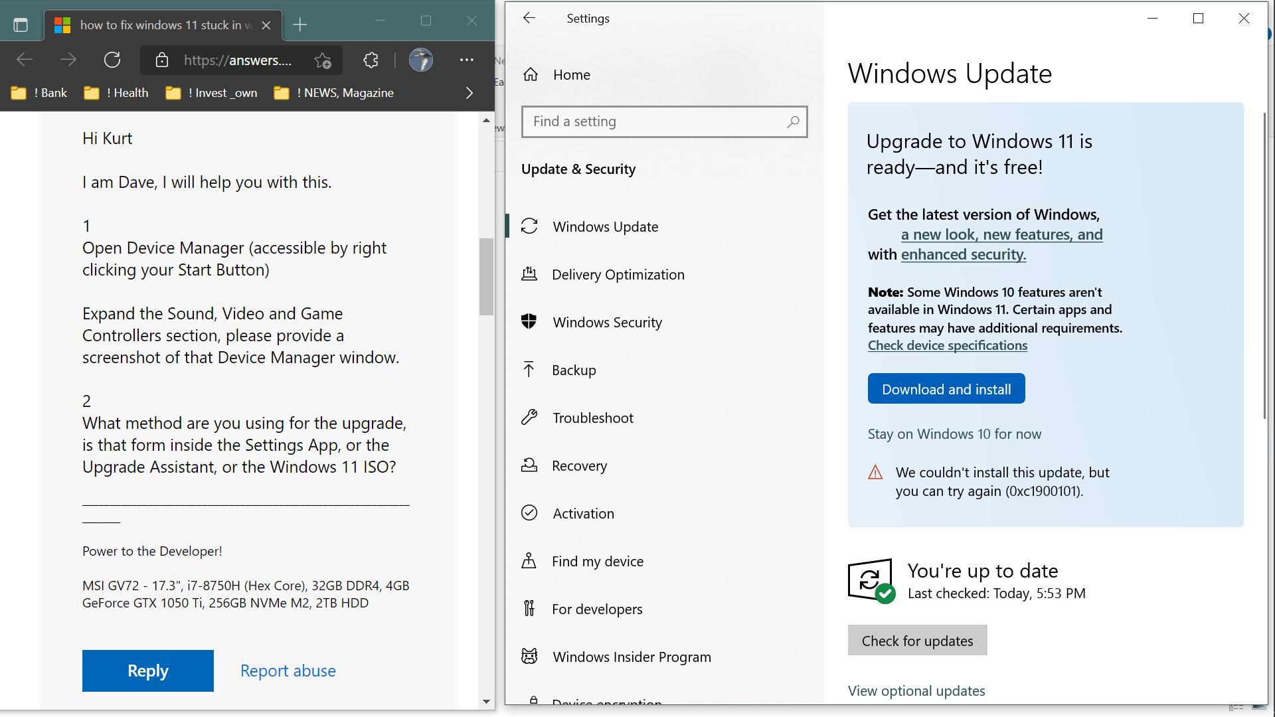Click the Find a setting search box

(x=664, y=121)
